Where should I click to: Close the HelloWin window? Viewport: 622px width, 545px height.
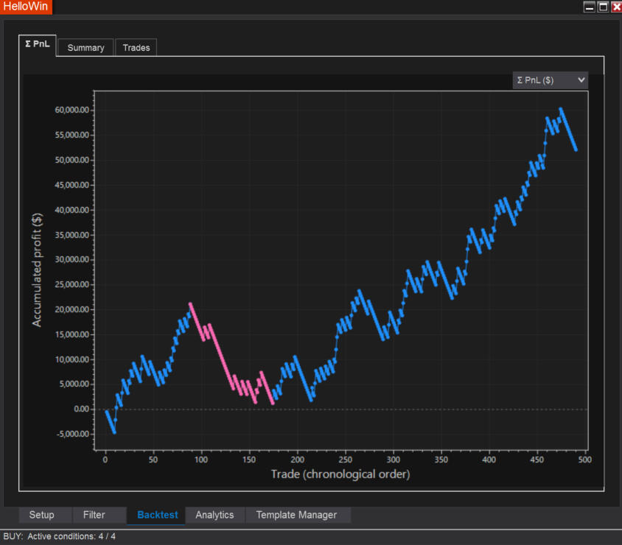click(616, 7)
